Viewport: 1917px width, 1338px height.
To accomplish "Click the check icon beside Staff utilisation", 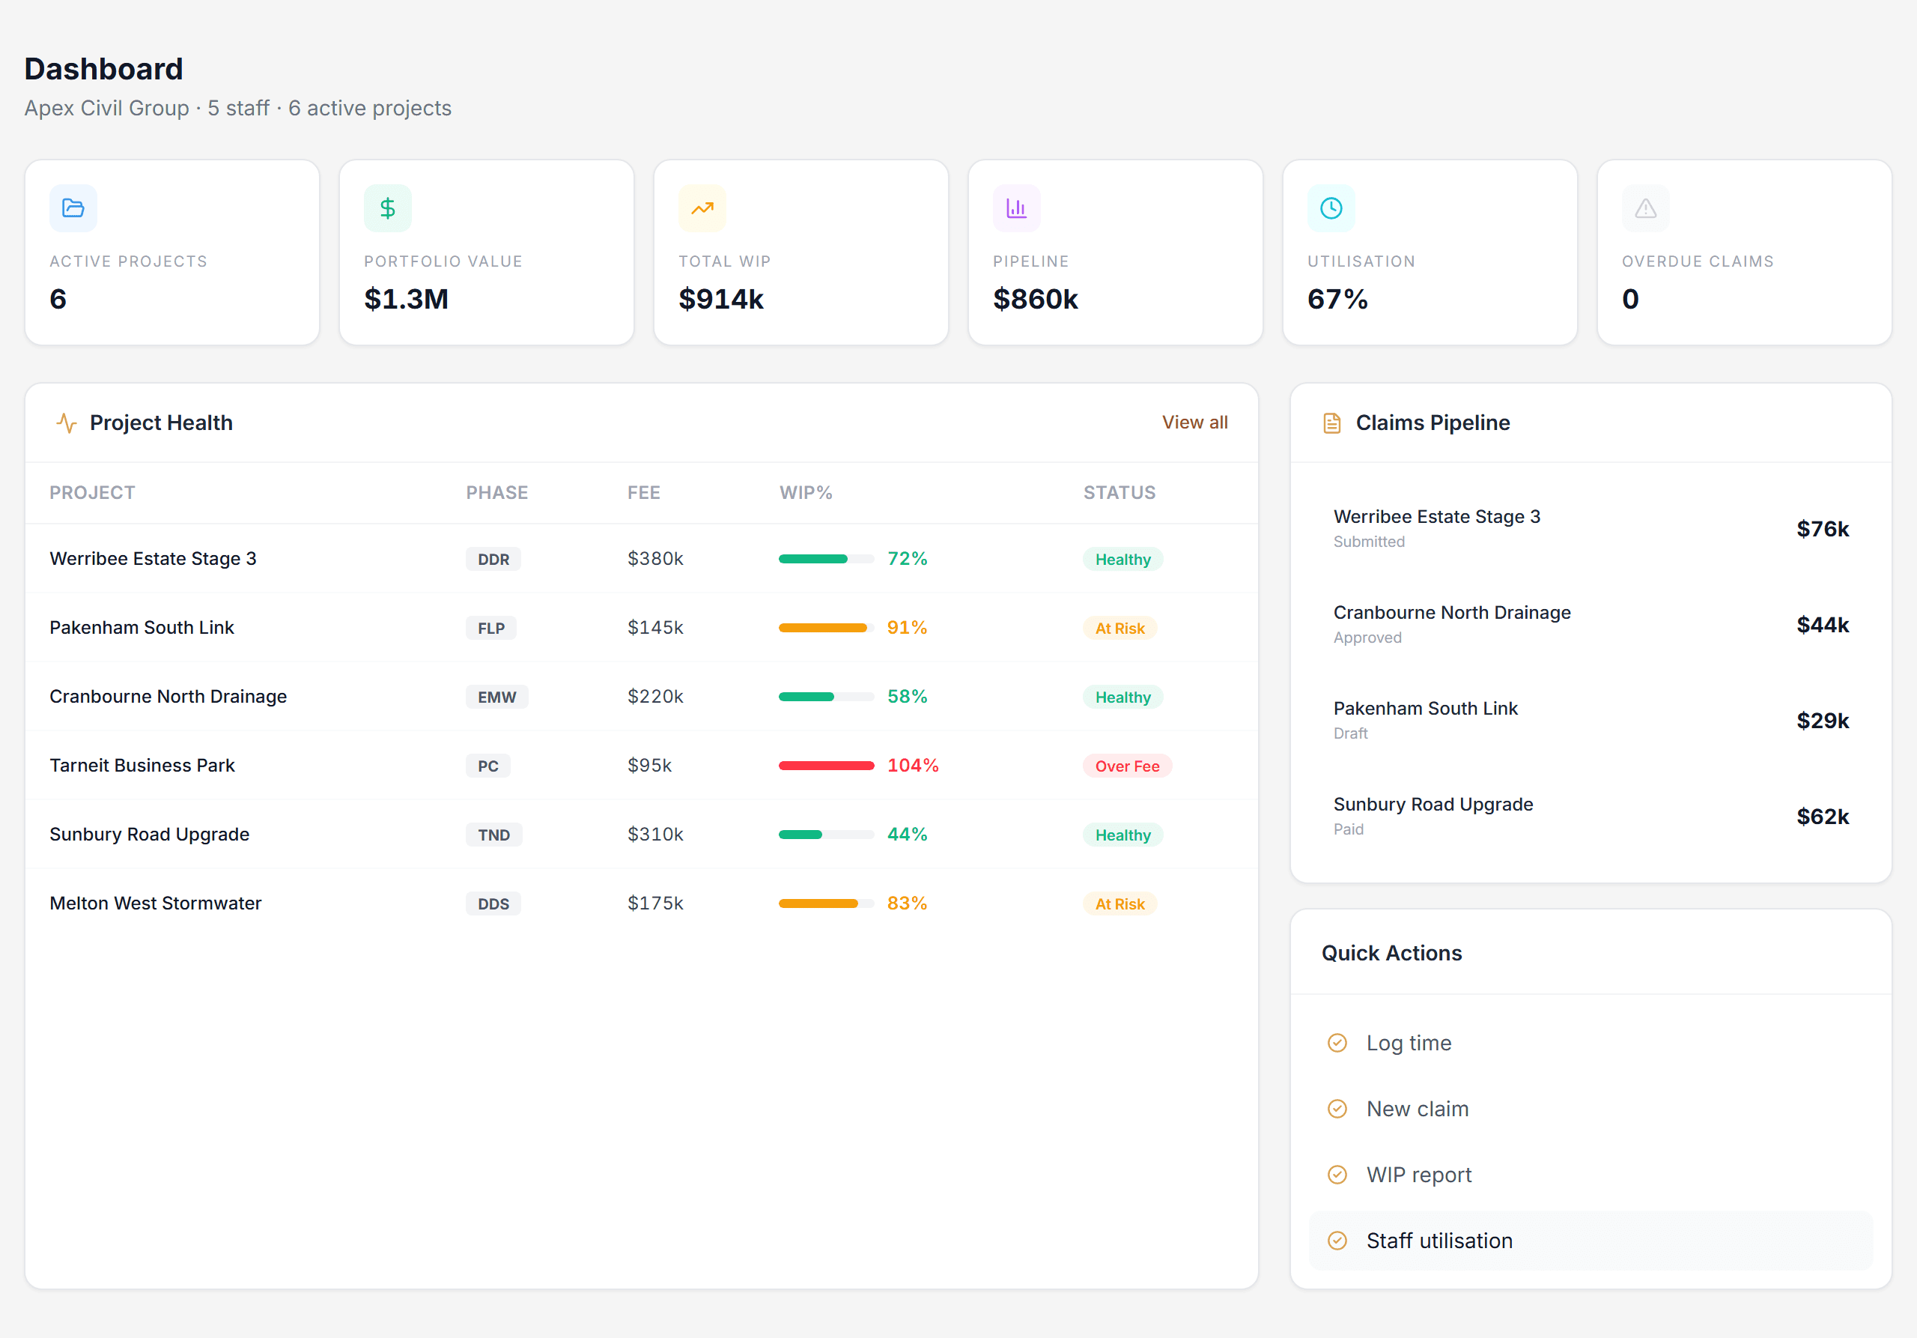I will tap(1337, 1241).
